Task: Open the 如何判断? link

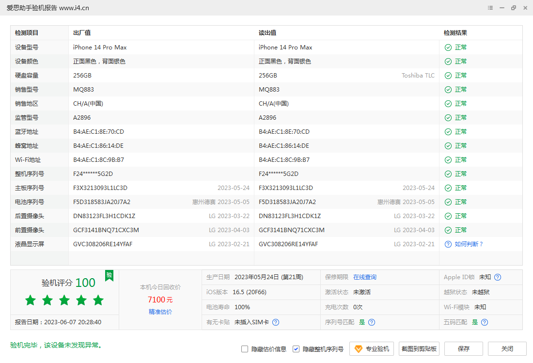Action: point(469,244)
